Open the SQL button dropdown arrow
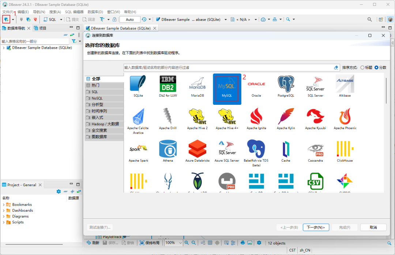The height and width of the screenshot is (255, 395). pyautogui.click(x=61, y=19)
